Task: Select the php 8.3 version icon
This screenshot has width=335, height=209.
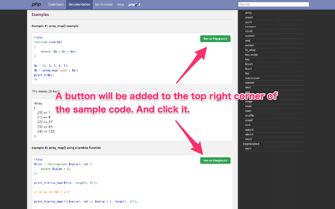Action: click(134, 4)
